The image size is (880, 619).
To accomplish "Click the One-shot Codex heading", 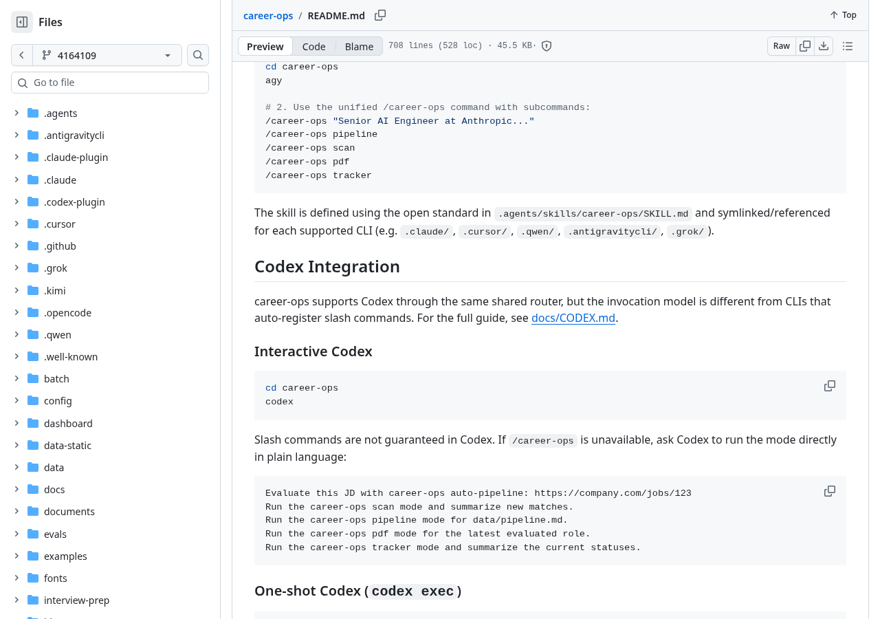I will 357,591.
